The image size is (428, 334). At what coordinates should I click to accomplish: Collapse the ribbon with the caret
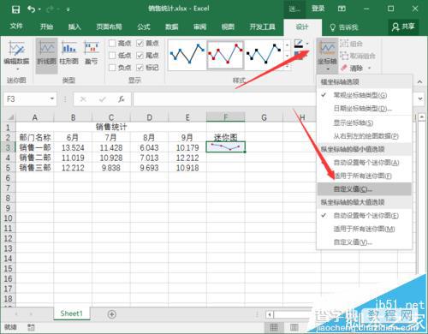point(419,81)
